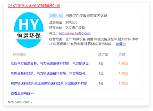Click the 价格 column header
The width and height of the screenshot is (153, 111).
coord(122,55)
